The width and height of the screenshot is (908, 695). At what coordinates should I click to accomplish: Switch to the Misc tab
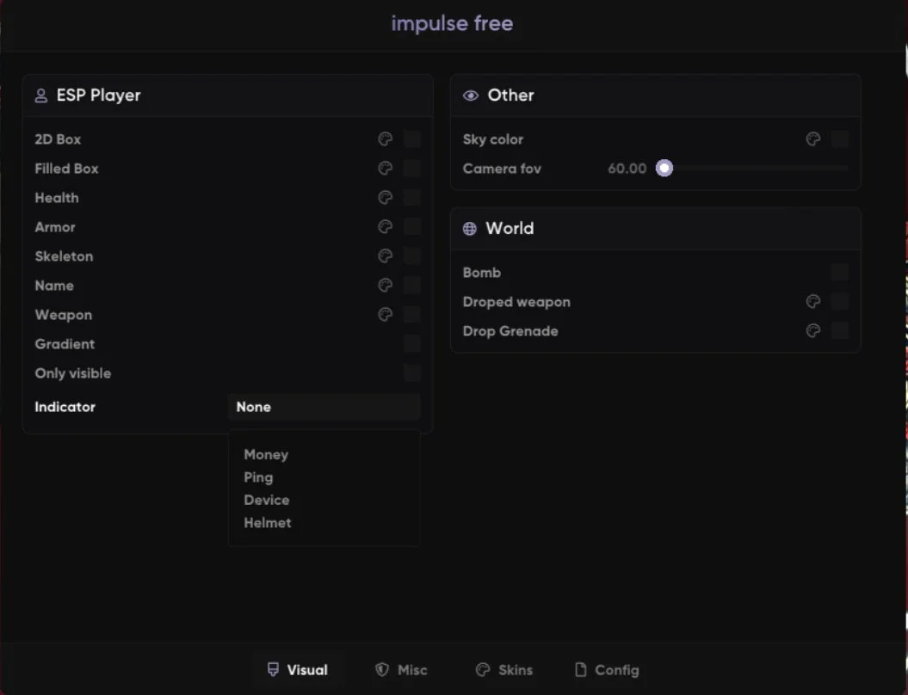[402, 670]
